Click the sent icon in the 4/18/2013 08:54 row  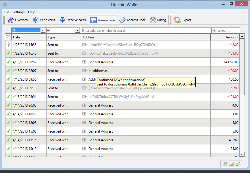click(84, 97)
